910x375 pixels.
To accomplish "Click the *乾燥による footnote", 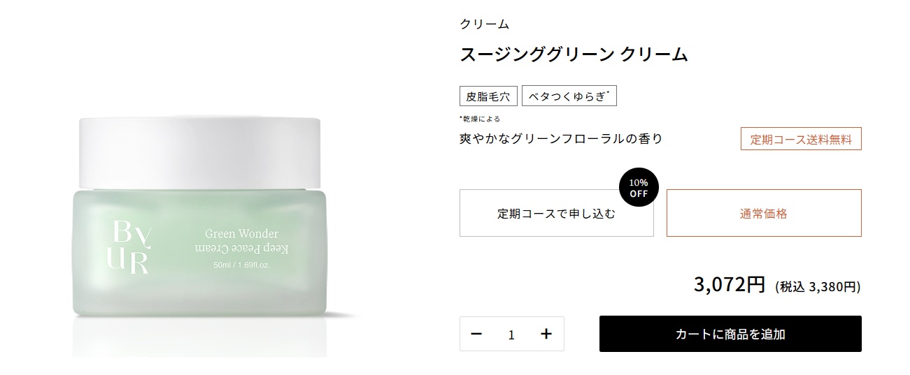I will (x=479, y=119).
